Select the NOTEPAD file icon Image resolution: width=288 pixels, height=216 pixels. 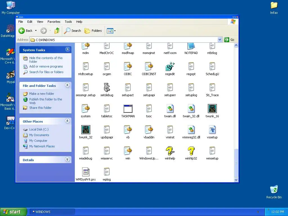coord(191,46)
